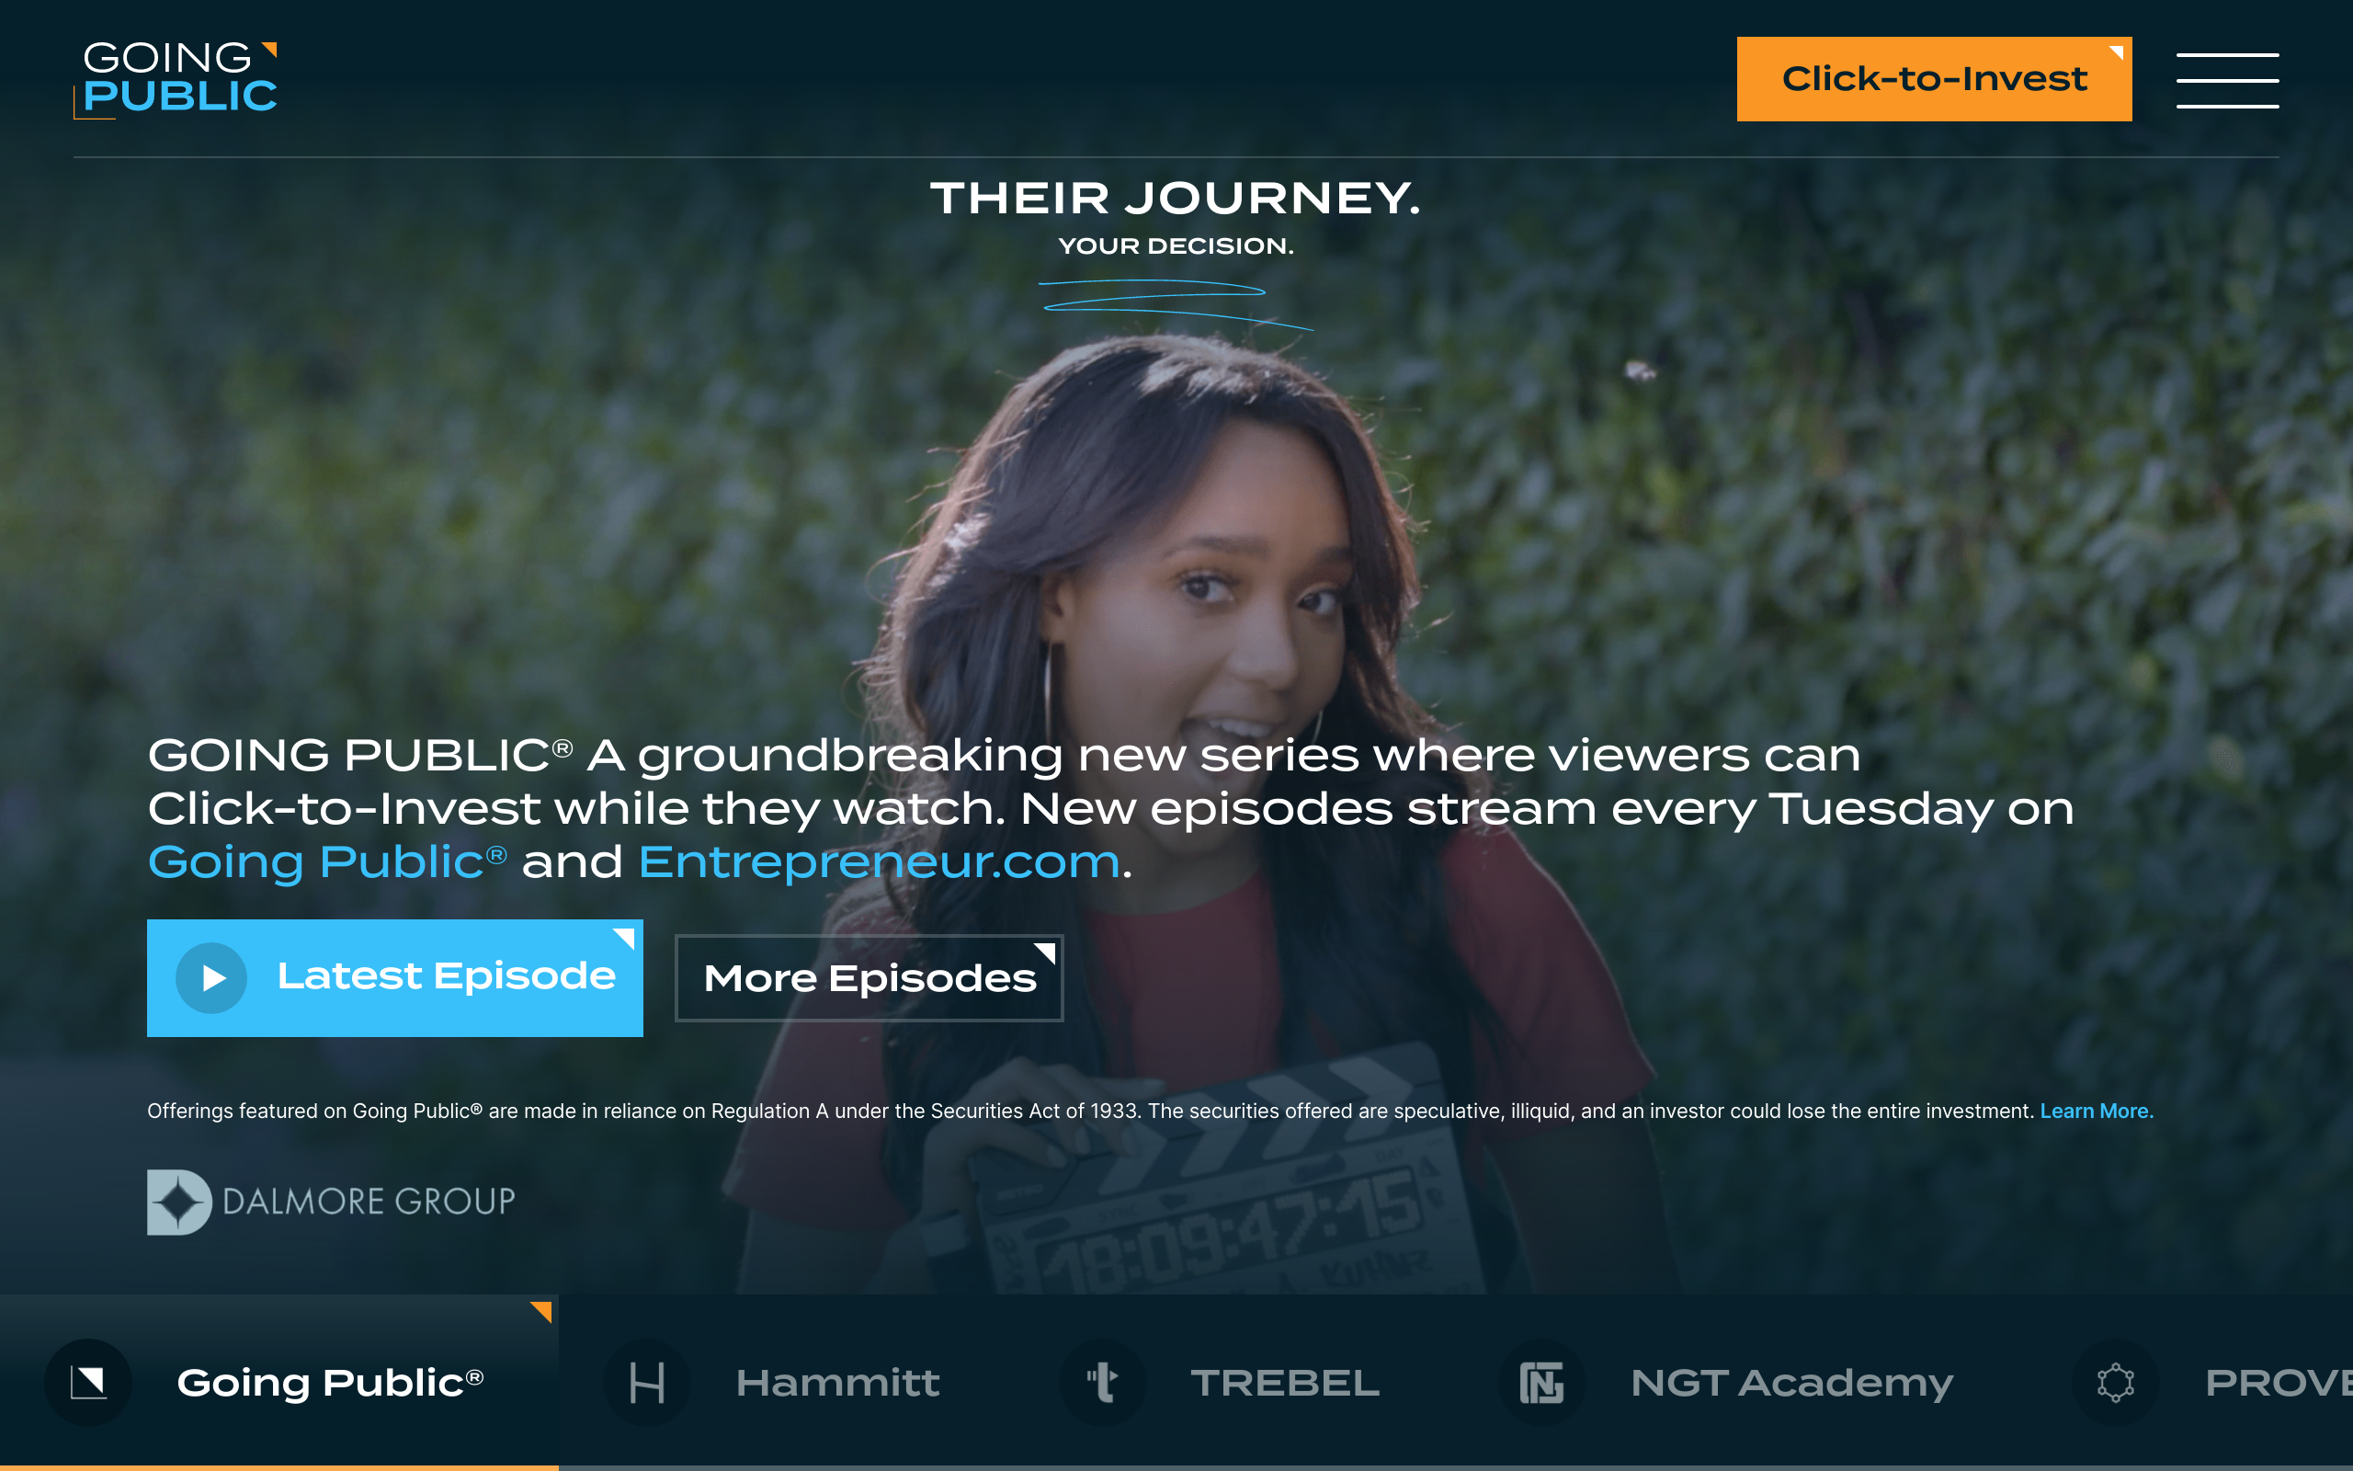This screenshot has height=1471, width=2353.
Task: Click the Dalmore Group logo
Action: (332, 1202)
